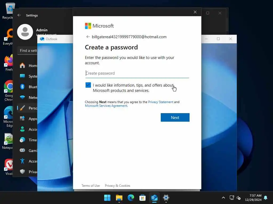Select the Firefox desktop shortcut
Image resolution: width=273 pixels, height=204 pixels.
(9, 63)
